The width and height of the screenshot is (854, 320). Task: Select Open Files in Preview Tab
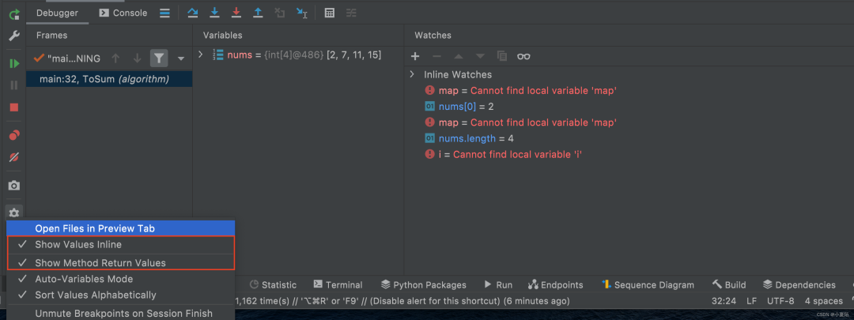95,228
